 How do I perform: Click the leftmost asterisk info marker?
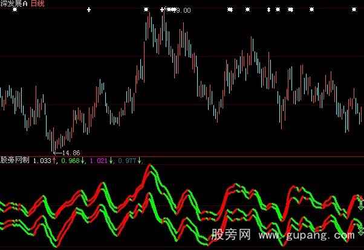pyautogui.click(x=15, y=10)
